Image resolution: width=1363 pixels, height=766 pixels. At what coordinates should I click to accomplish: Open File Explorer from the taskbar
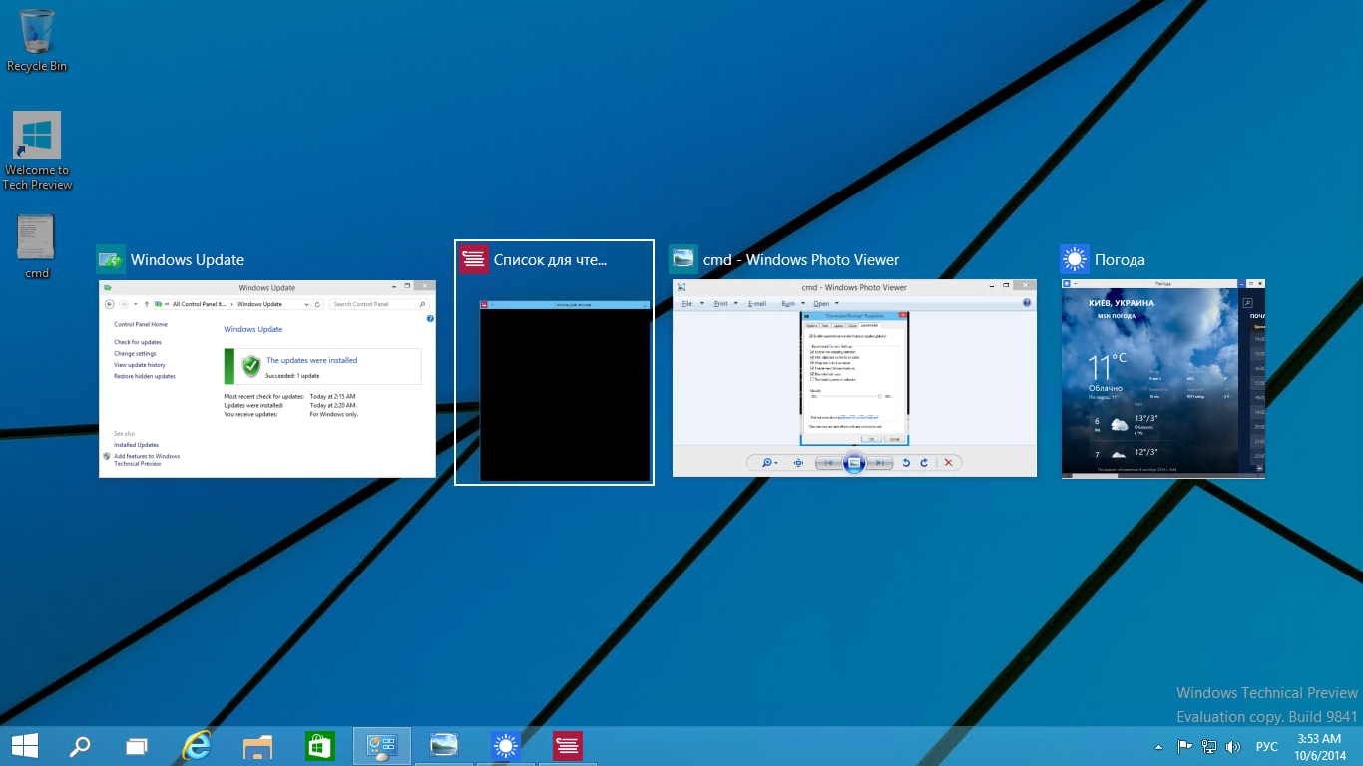pos(258,746)
